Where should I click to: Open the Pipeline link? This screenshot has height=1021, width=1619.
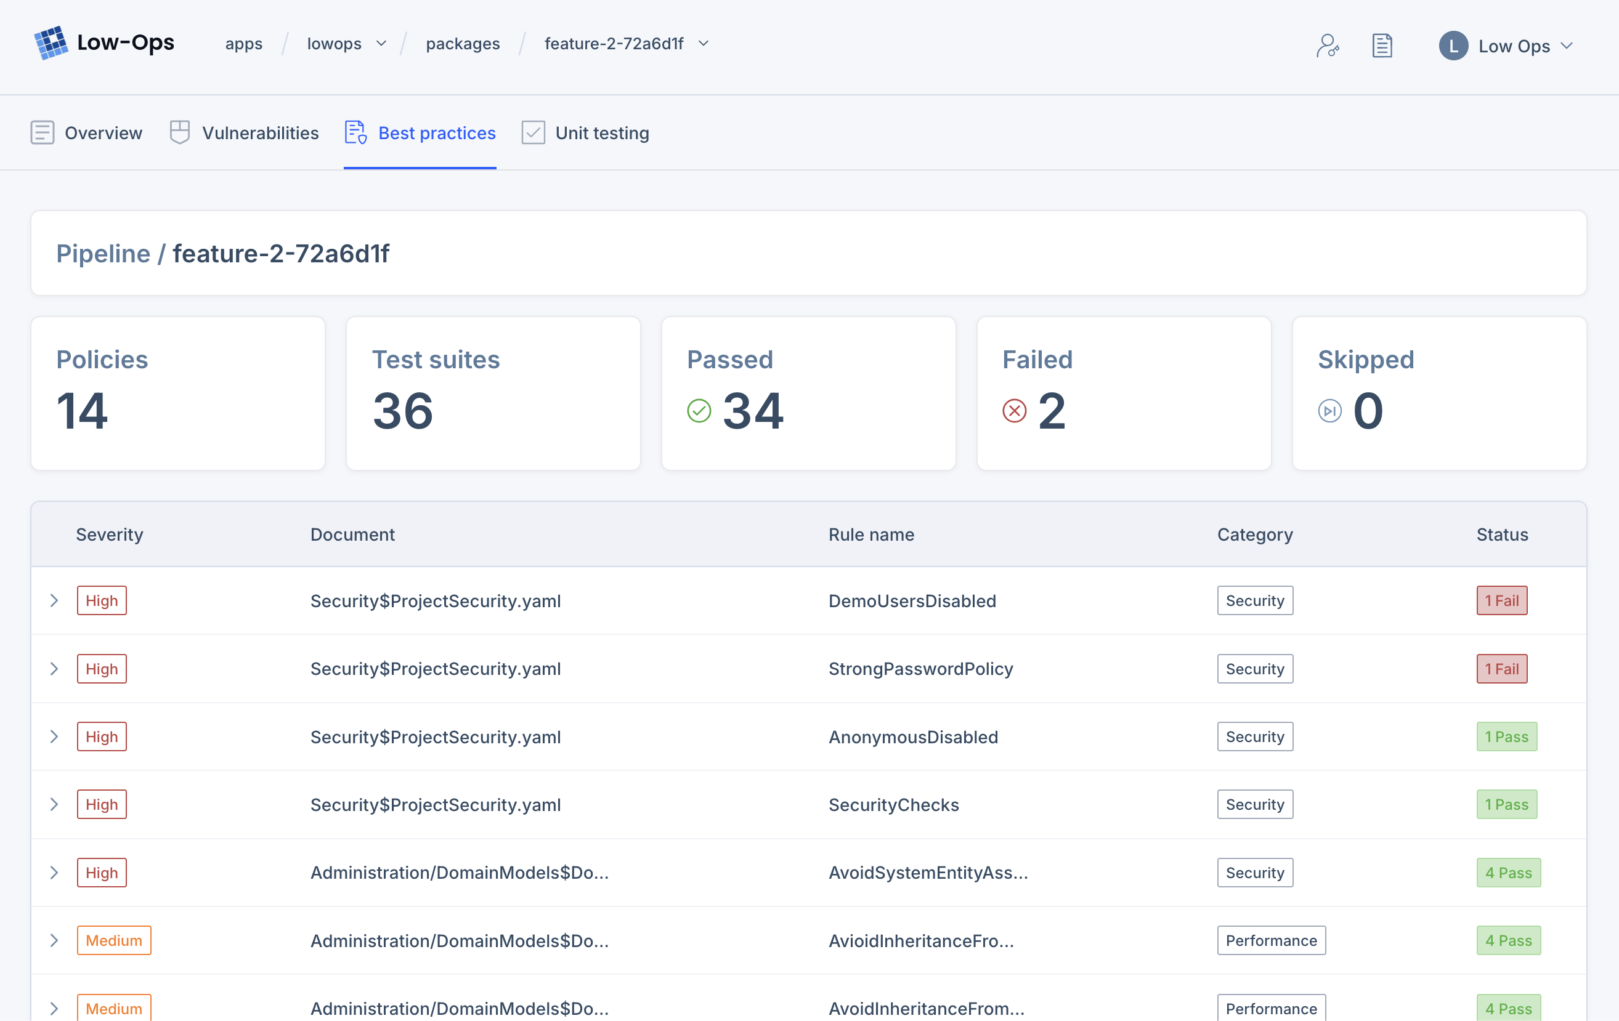(x=103, y=253)
